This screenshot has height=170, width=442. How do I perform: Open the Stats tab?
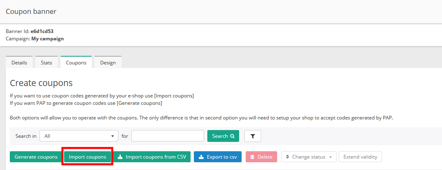[46, 63]
